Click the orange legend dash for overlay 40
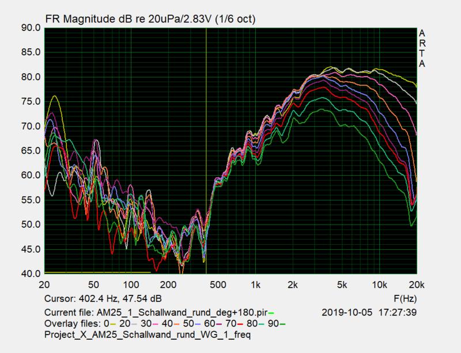Screen dimensions: 461x353 coord(177,324)
